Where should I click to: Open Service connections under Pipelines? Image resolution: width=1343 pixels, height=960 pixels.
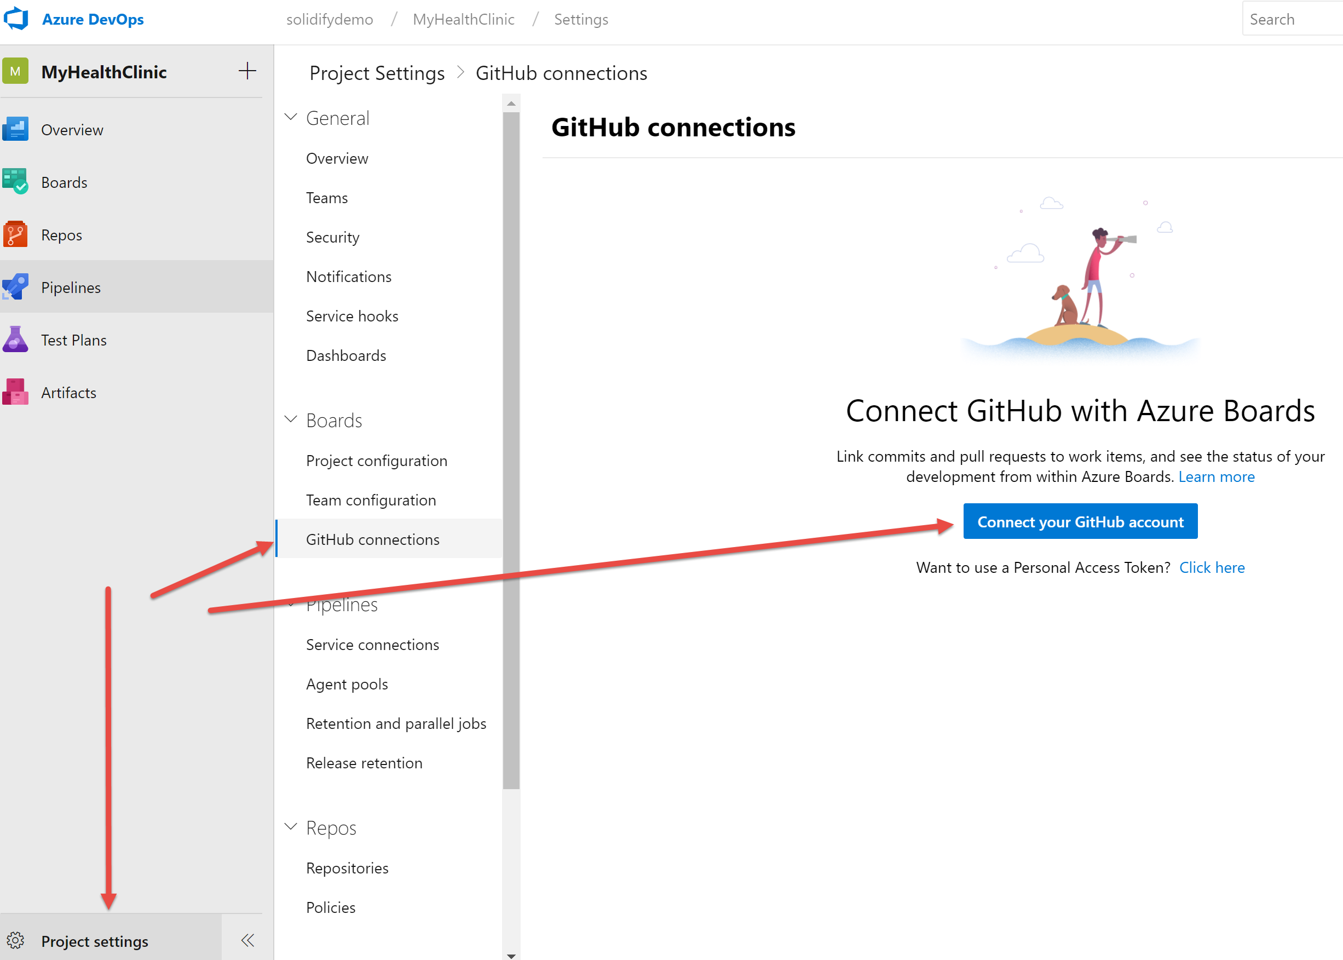[x=372, y=645]
